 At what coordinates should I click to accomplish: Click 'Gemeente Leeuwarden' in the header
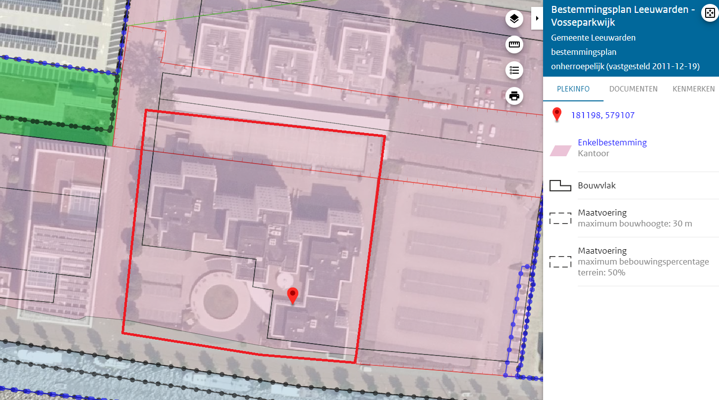(x=593, y=38)
